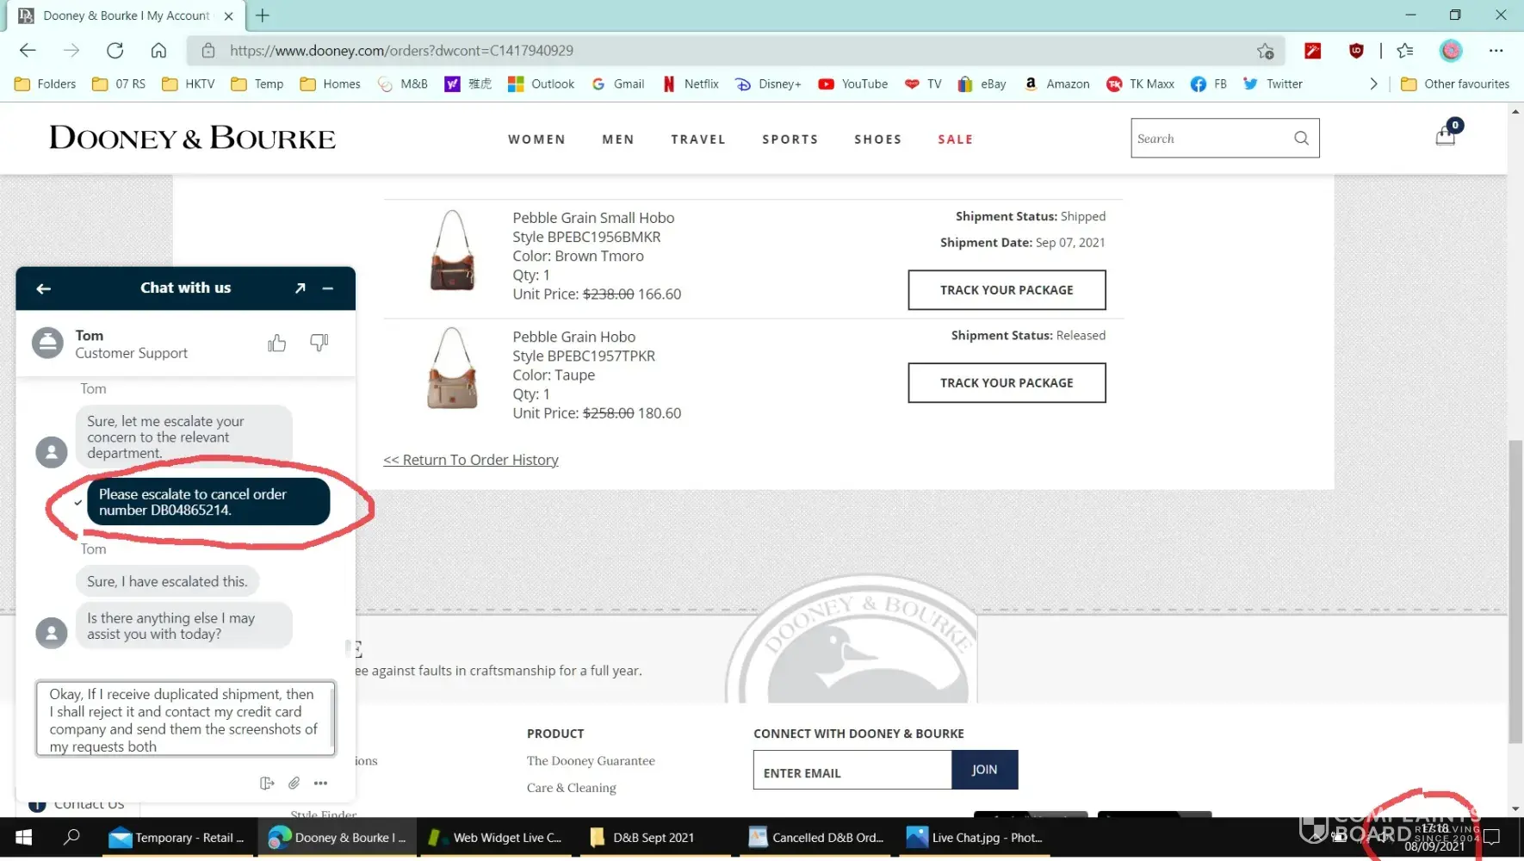1524x861 pixels.
Task: Open the MEN menu
Action: [x=618, y=139]
